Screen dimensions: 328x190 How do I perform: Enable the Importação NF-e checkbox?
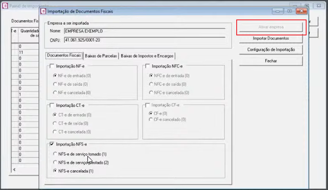click(x=52, y=66)
